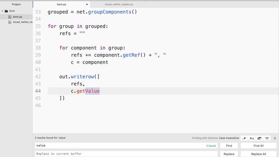Image resolution: width=279 pixels, height=157 pixels.
Task: Click line number 38 in gutter
Action: [38, 48]
